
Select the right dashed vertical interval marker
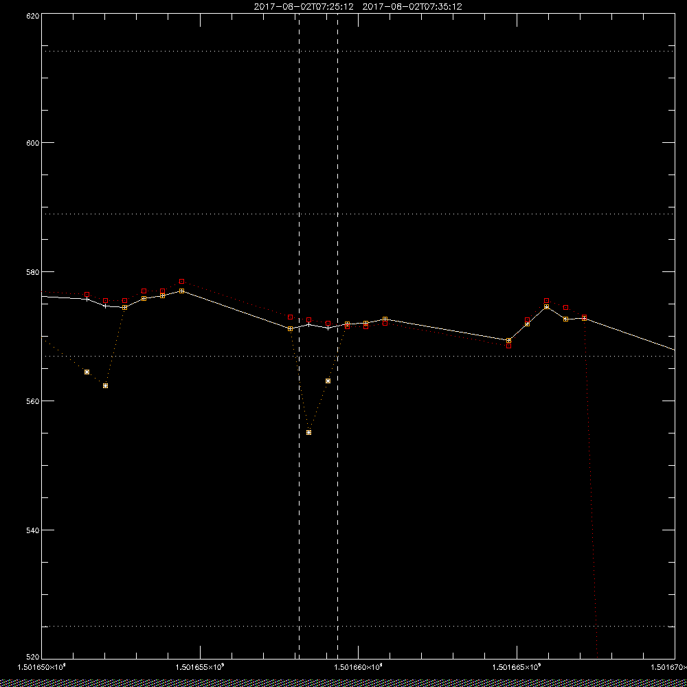coord(337,336)
